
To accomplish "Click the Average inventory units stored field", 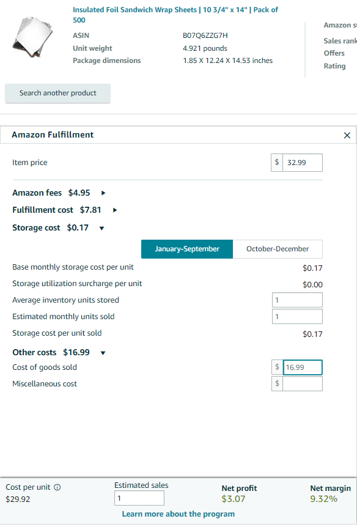I will [x=297, y=300].
